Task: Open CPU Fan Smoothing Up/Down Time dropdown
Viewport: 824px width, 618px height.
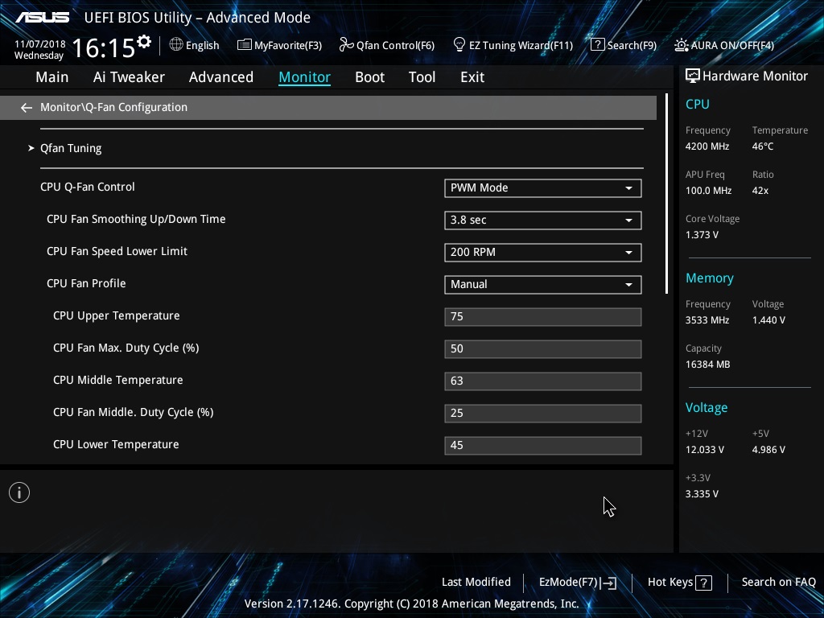Action: [x=543, y=220]
